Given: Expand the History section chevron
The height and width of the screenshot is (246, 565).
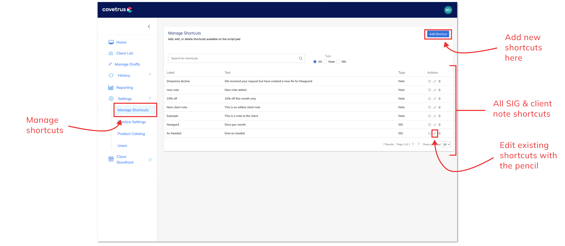Looking at the screenshot, I should coord(150,74).
